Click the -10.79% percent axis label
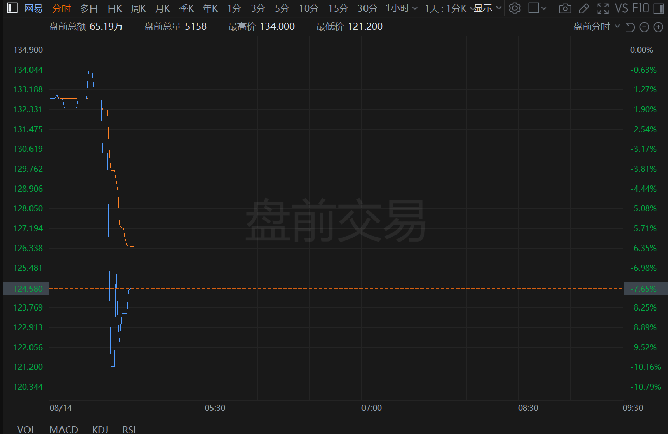 point(646,387)
